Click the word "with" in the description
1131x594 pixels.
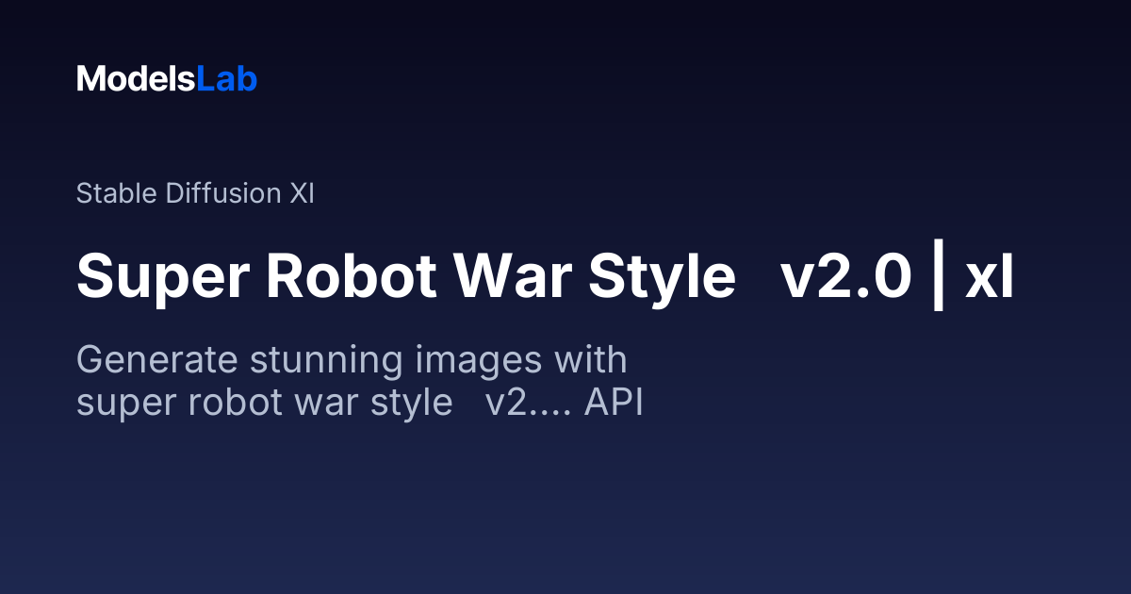(x=591, y=361)
